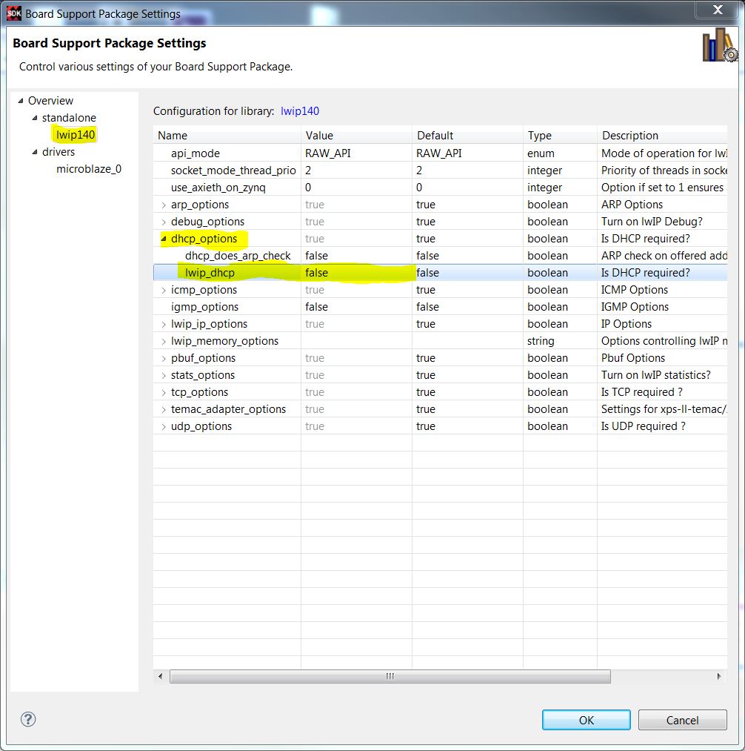745x751 pixels.
Task: Expand the stats_options row
Action: tap(164, 375)
